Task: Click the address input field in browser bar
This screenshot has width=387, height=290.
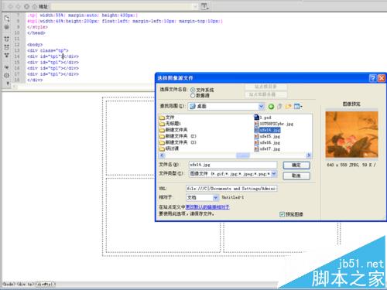Action: [x=124, y=6]
